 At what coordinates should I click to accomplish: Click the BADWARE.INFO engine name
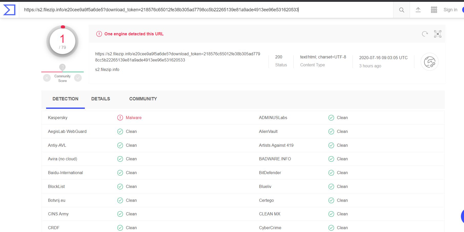pyautogui.click(x=275, y=159)
